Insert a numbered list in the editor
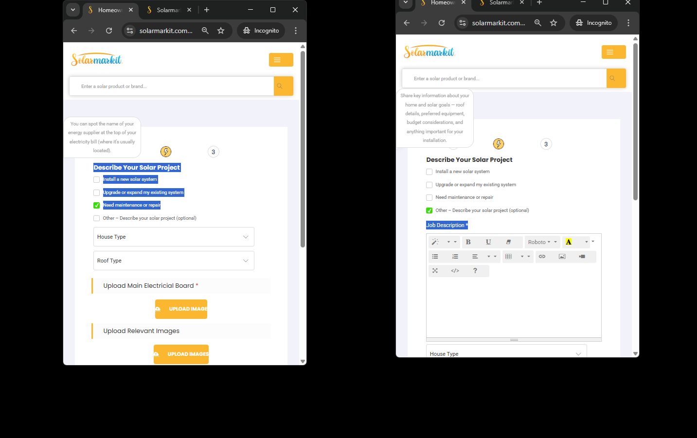697x438 pixels. pyautogui.click(x=455, y=257)
